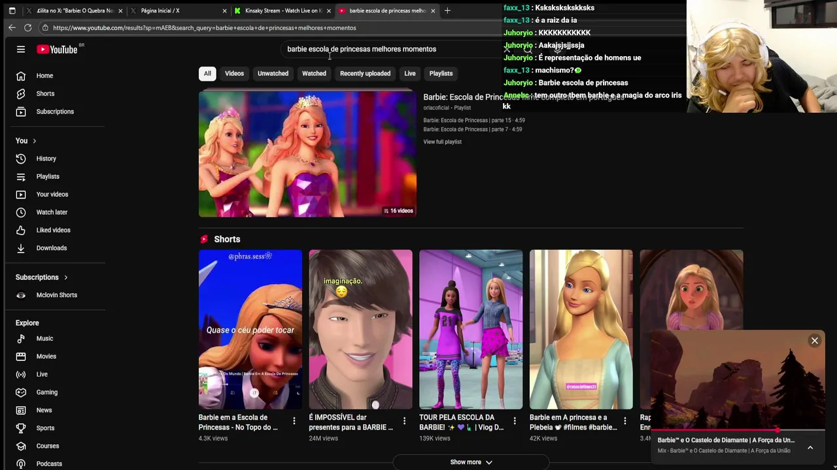Select the All filter chip
This screenshot has height=470, width=837.
click(x=207, y=73)
